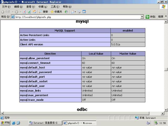Click the Back (后退) navigation button

[6, 12]
